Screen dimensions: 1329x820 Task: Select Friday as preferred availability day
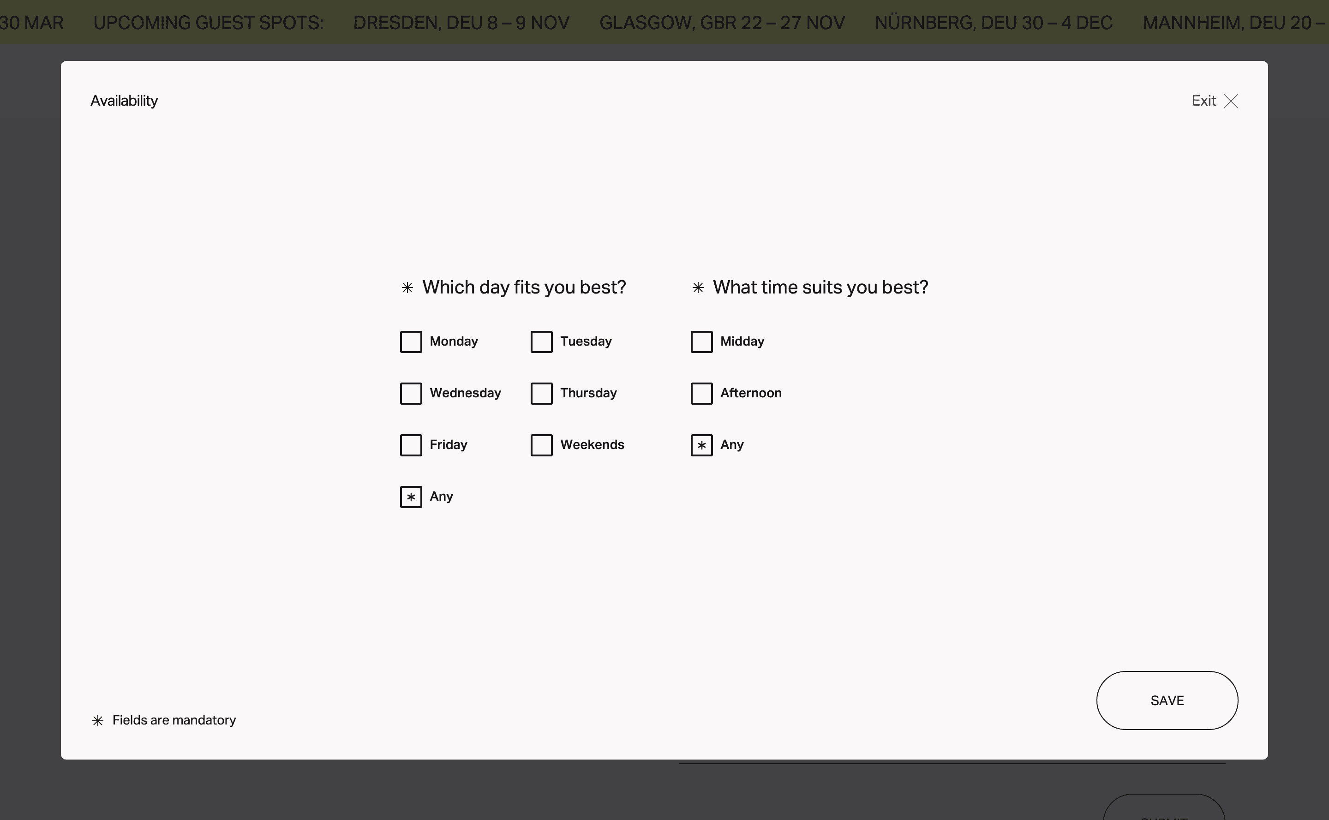click(x=410, y=445)
